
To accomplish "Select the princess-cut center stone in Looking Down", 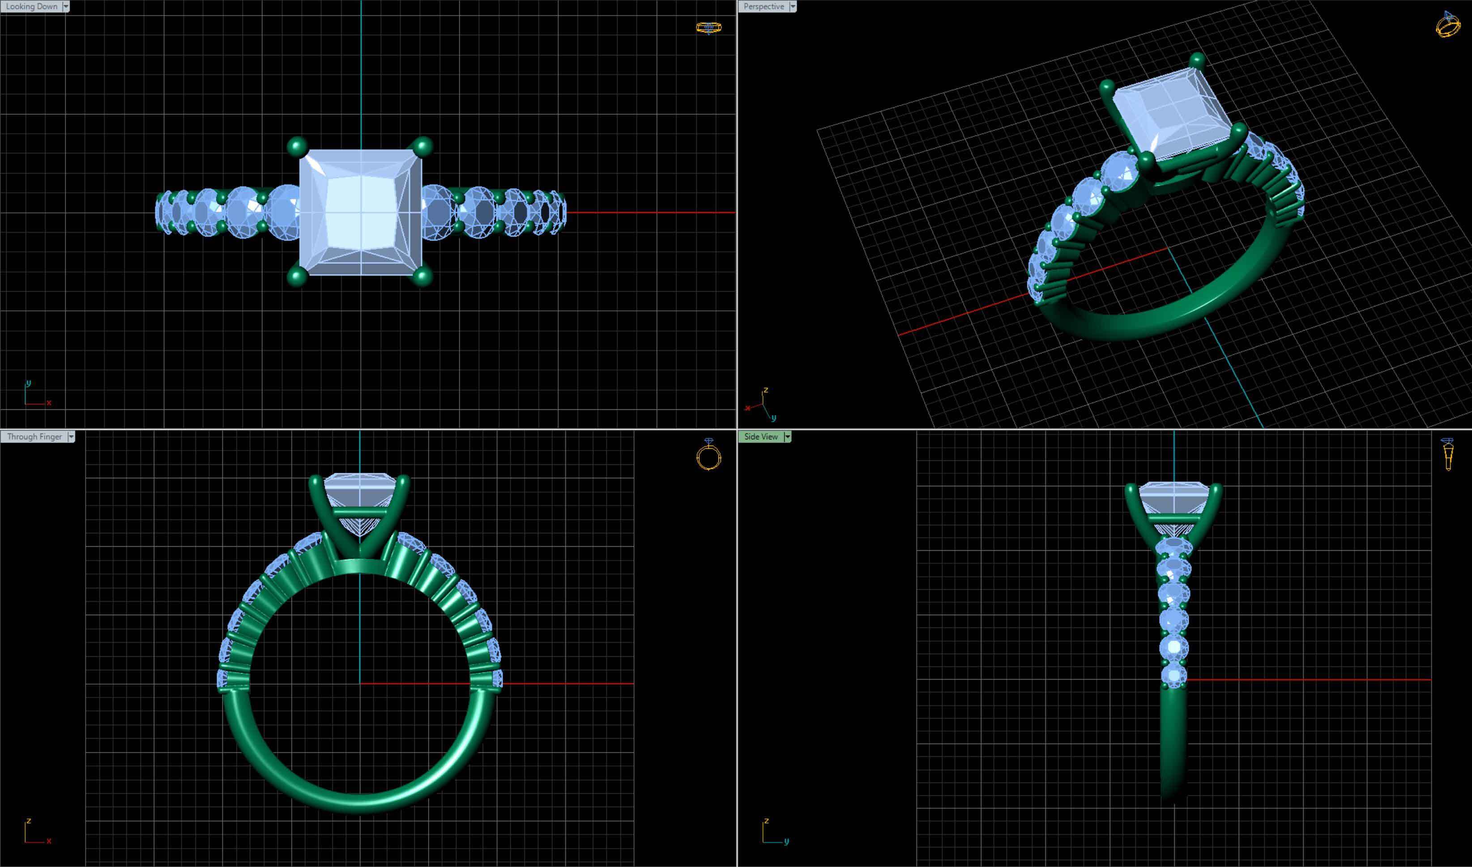I will pyautogui.click(x=361, y=212).
